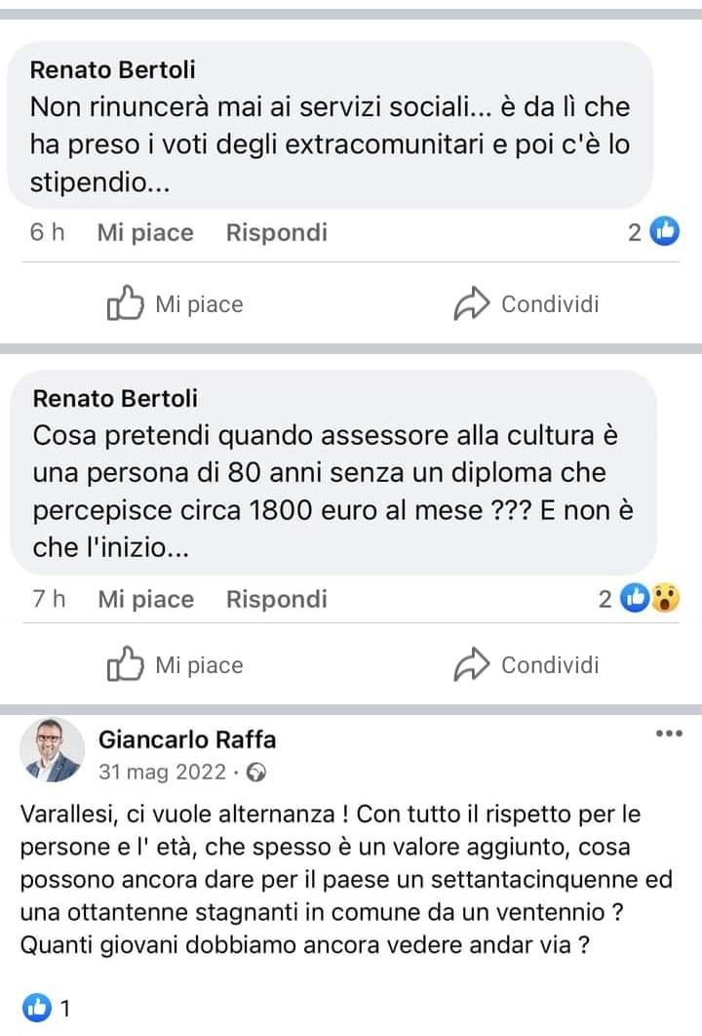Toggle Mi piace on the 6 h comment
Image resolution: width=702 pixels, height=1036 pixels.
click(x=145, y=233)
